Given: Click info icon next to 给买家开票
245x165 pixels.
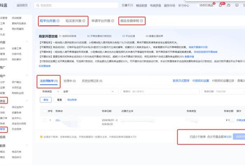Looking at the screenshot, I should pyautogui.click(x=84, y=21).
